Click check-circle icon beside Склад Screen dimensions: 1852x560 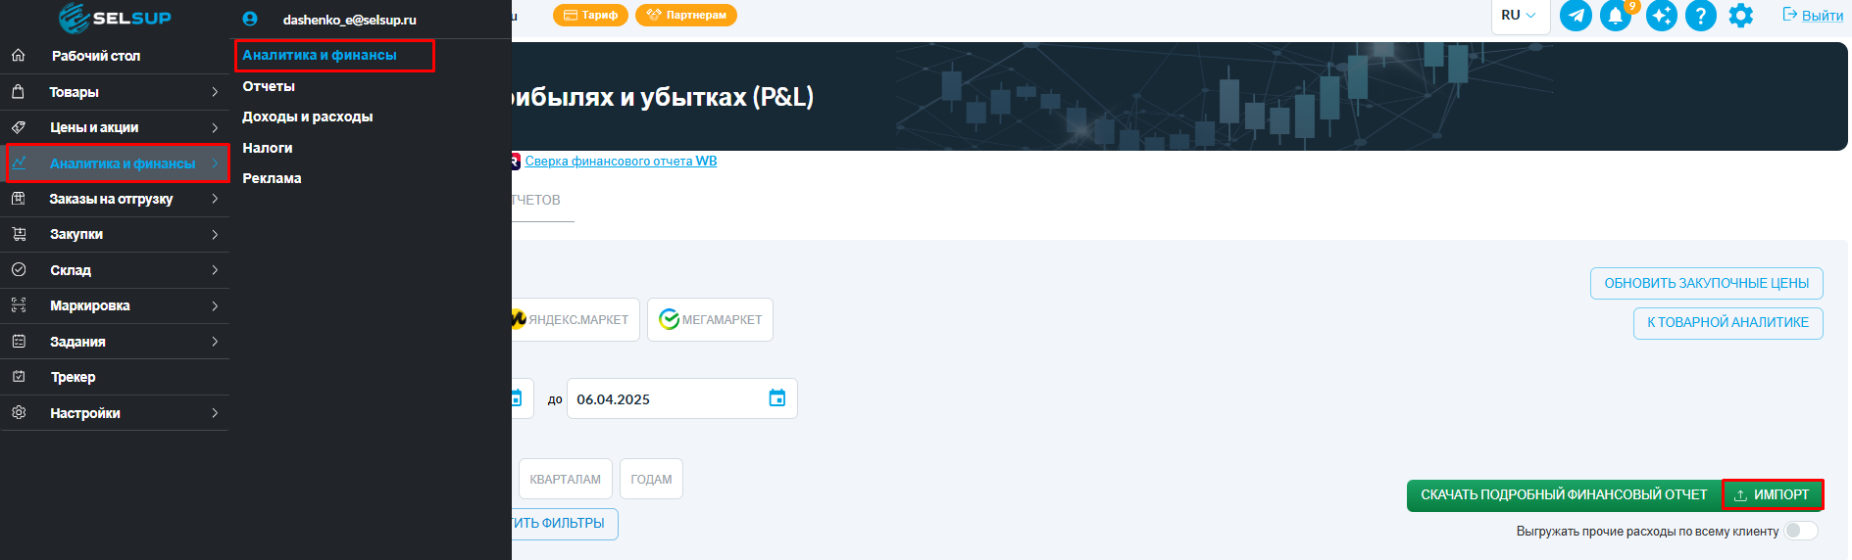19,270
